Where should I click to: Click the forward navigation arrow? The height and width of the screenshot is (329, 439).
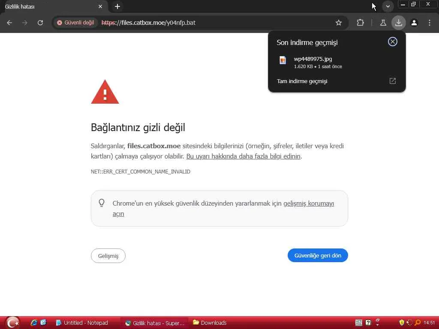pos(25,23)
